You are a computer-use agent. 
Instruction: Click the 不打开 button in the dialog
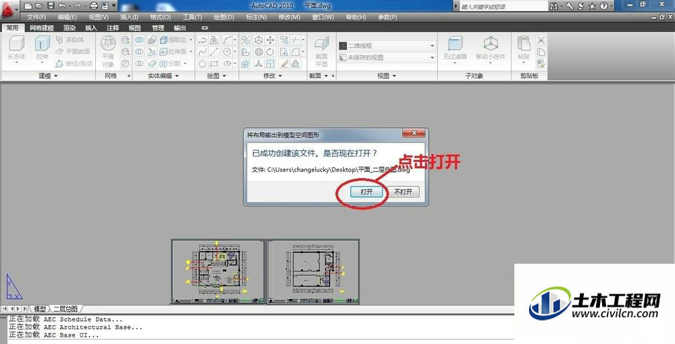(x=403, y=192)
